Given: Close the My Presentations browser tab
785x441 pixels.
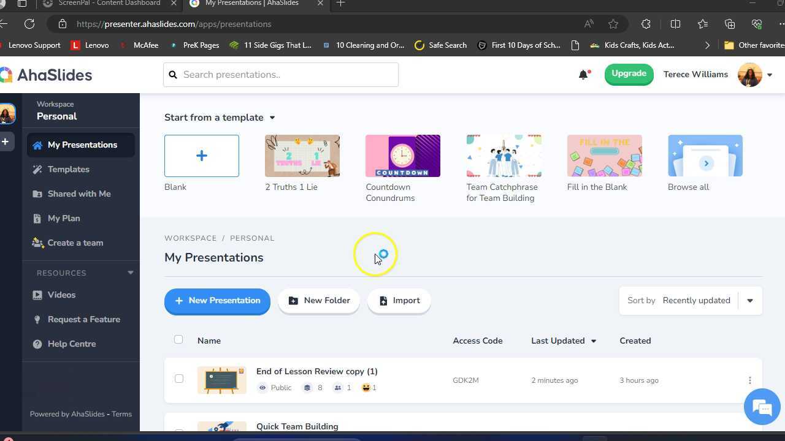Looking at the screenshot, I should 320,3.
